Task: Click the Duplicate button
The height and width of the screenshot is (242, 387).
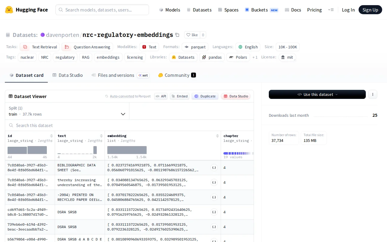Action: pyautogui.click(x=205, y=96)
